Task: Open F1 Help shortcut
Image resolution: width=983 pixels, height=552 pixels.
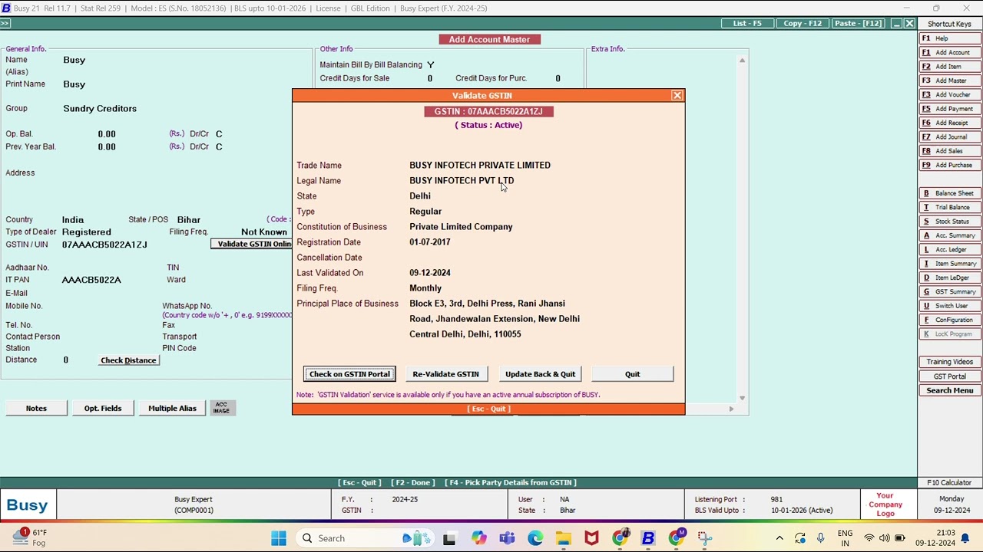Action: coord(949,38)
